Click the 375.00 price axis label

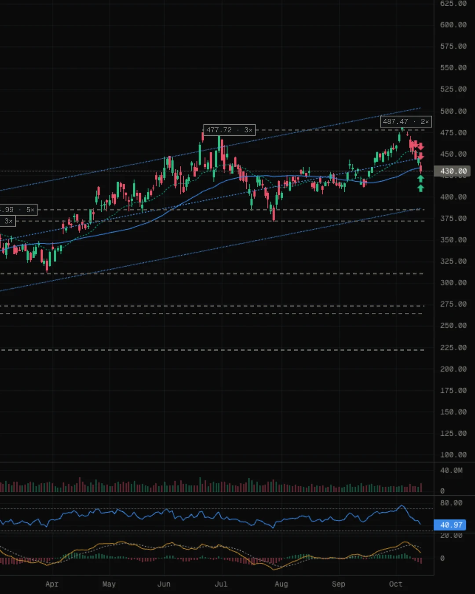tap(453, 219)
